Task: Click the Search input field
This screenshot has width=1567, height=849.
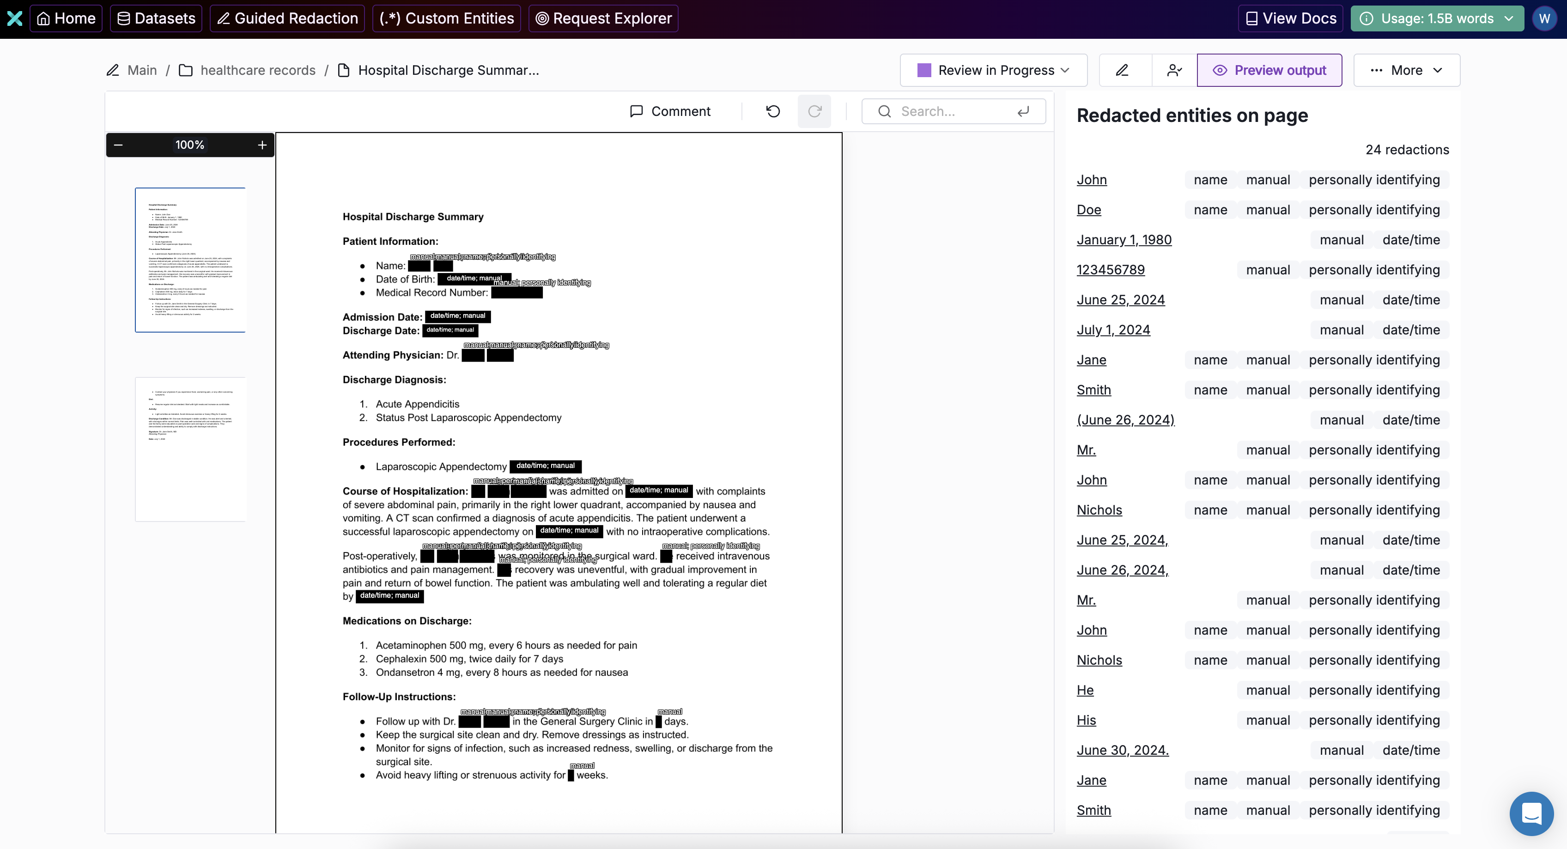Action: coord(953,111)
